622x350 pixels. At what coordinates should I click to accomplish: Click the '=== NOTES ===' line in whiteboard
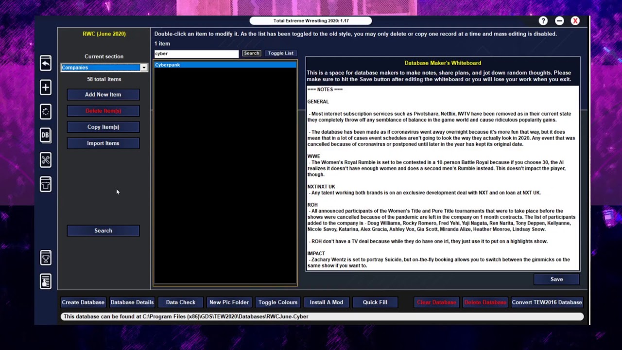[x=325, y=89]
